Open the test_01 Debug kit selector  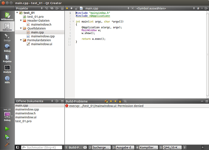click(x=7, y=115)
